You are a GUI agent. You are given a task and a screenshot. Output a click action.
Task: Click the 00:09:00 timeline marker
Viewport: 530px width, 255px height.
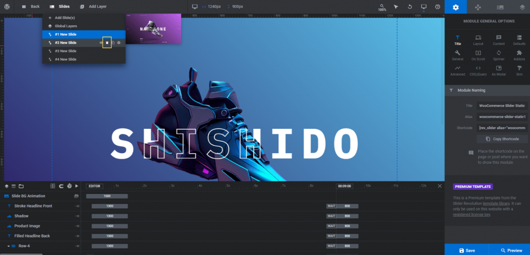344,186
